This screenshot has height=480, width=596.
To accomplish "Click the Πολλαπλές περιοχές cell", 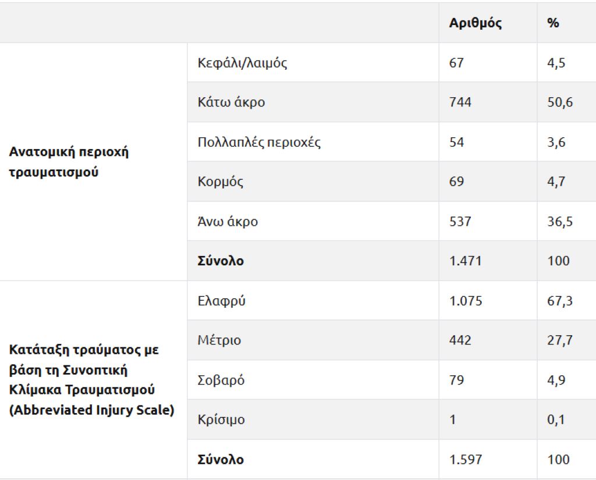I will coord(259,142).
